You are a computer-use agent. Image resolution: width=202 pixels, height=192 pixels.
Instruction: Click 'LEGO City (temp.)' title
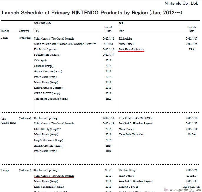coord(47,129)
